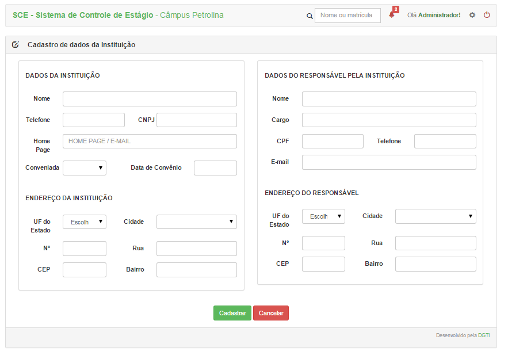The height and width of the screenshot is (355, 508).
Task: Open the DGTI link in footer
Action: point(484,335)
